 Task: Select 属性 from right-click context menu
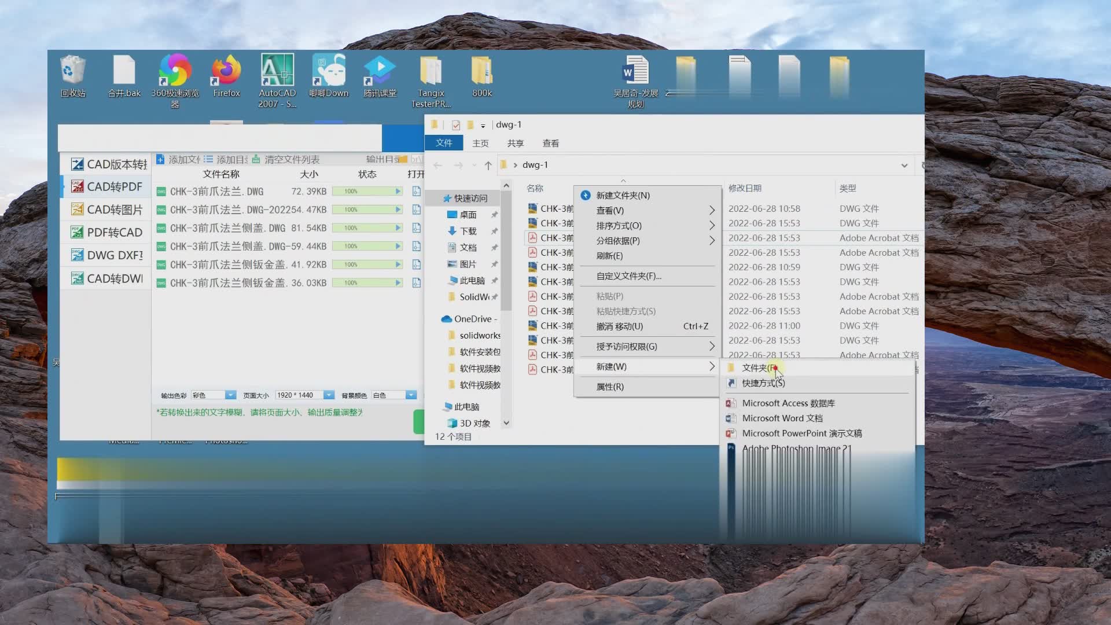click(610, 386)
